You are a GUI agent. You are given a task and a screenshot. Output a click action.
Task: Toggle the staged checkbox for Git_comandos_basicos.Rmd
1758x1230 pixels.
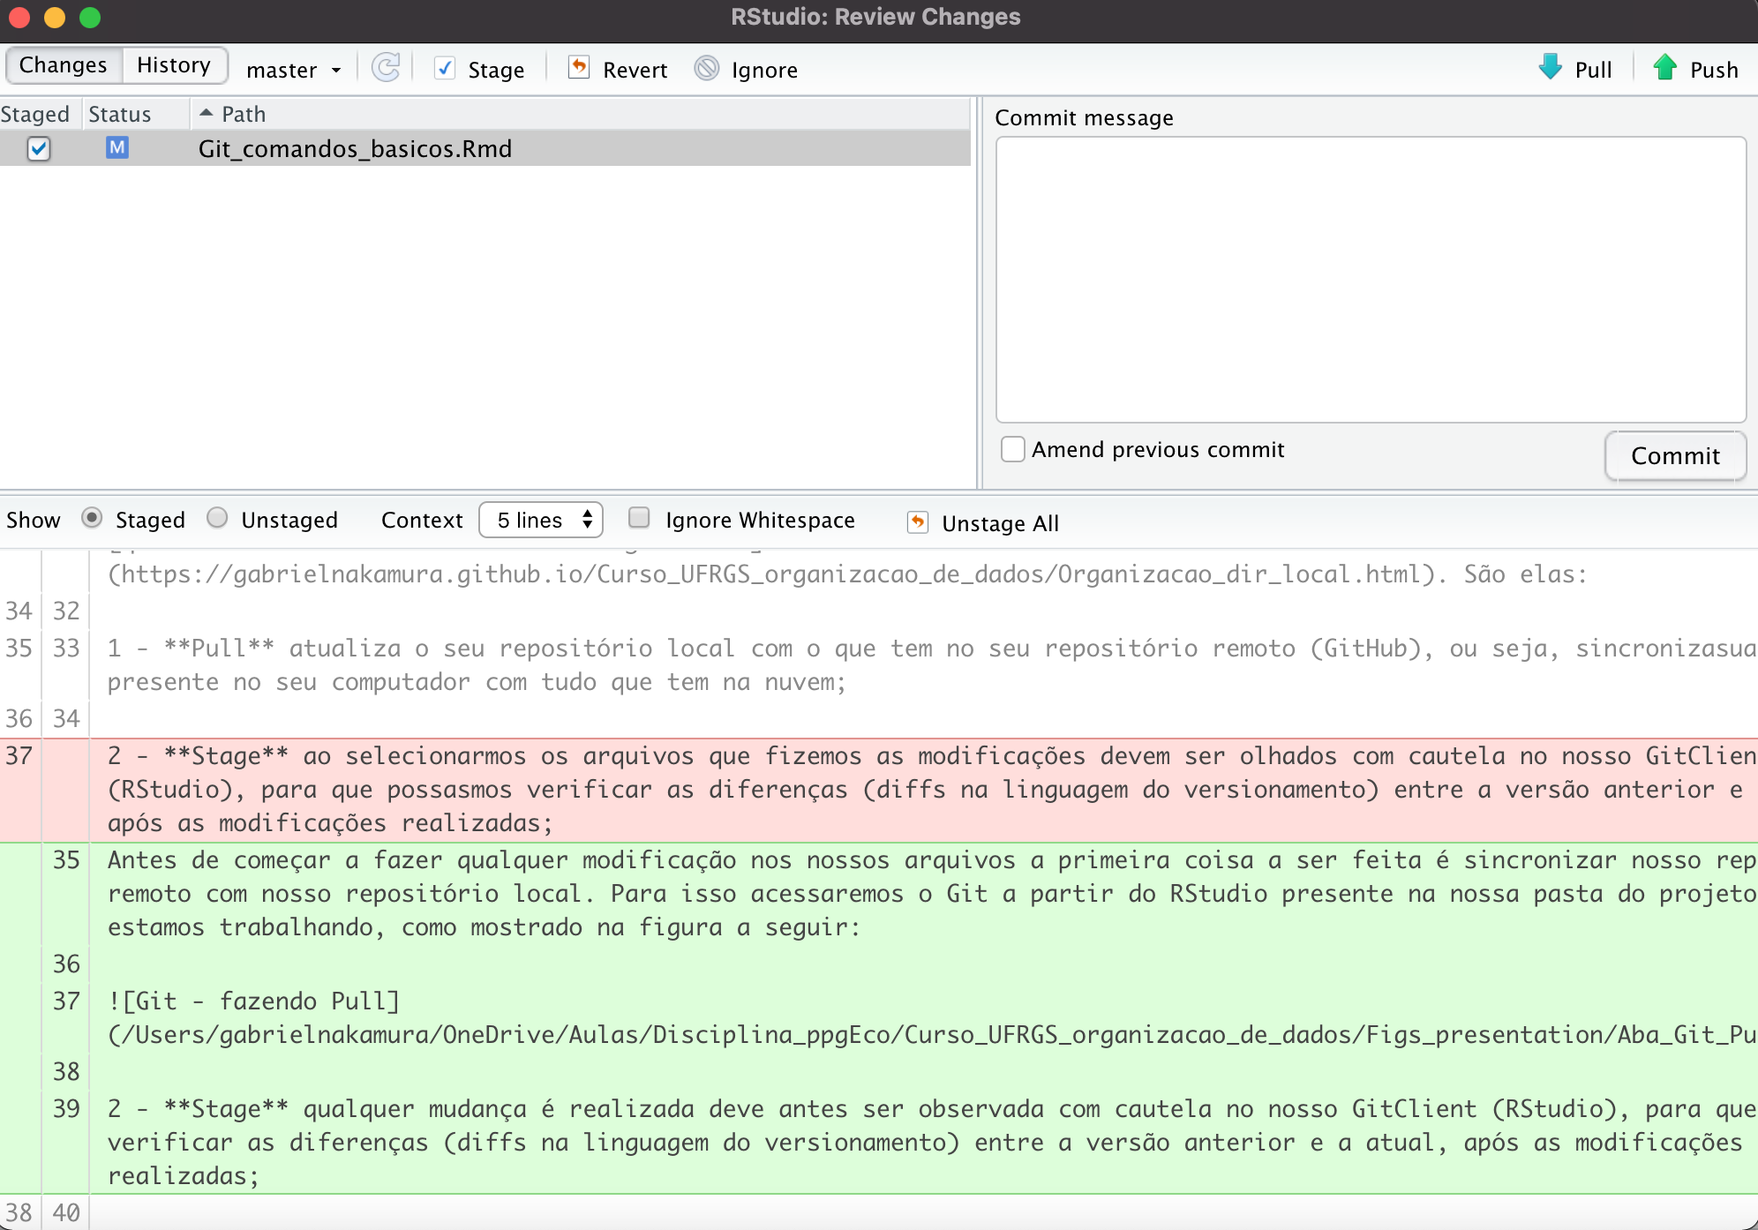pyautogui.click(x=37, y=148)
